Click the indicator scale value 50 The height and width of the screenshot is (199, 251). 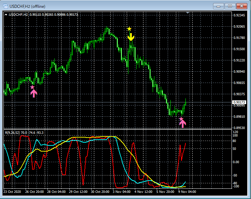pyautogui.click(x=234, y=149)
